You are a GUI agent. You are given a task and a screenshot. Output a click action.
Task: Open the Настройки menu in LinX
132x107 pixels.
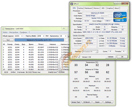[x=13, y=32]
